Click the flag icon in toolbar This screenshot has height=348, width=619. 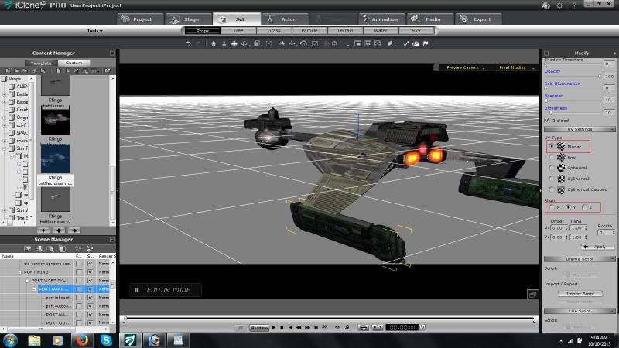tap(426, 44)
